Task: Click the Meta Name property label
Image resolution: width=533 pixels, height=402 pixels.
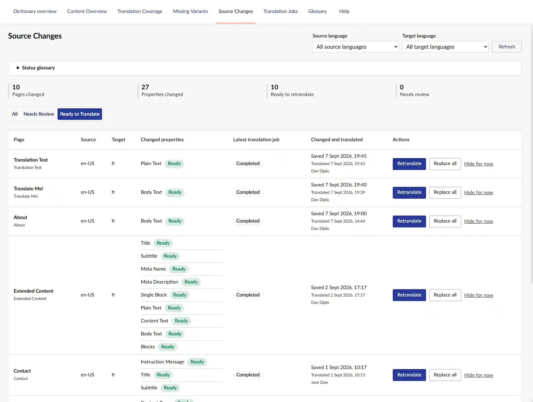Action: [153, 269]
